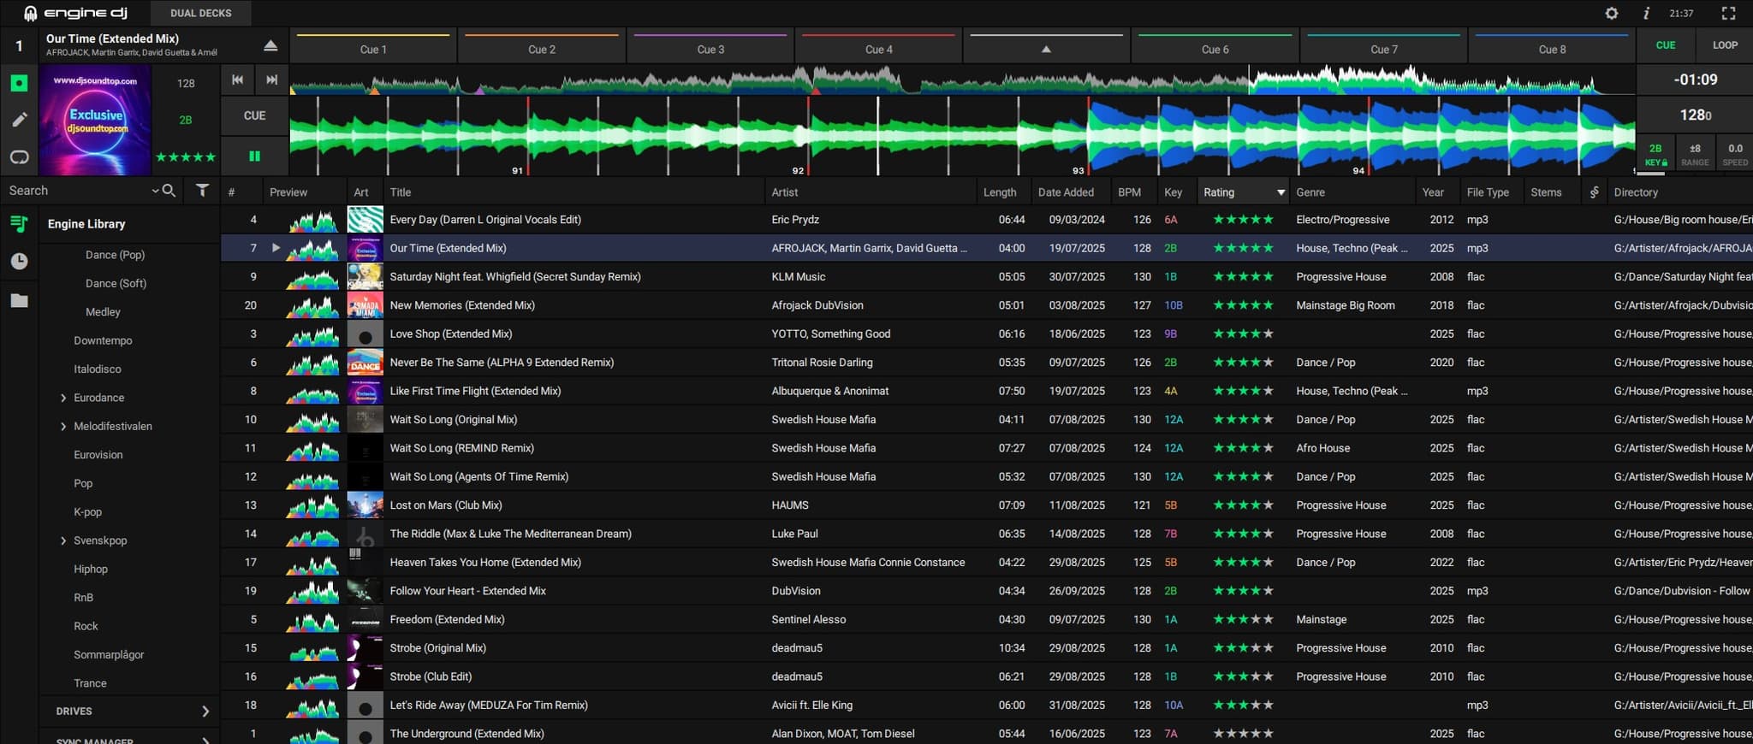Viewport: 1753px width, 744px height.
Task: Switch to the LOOP tab
Action: [1724, 45]
